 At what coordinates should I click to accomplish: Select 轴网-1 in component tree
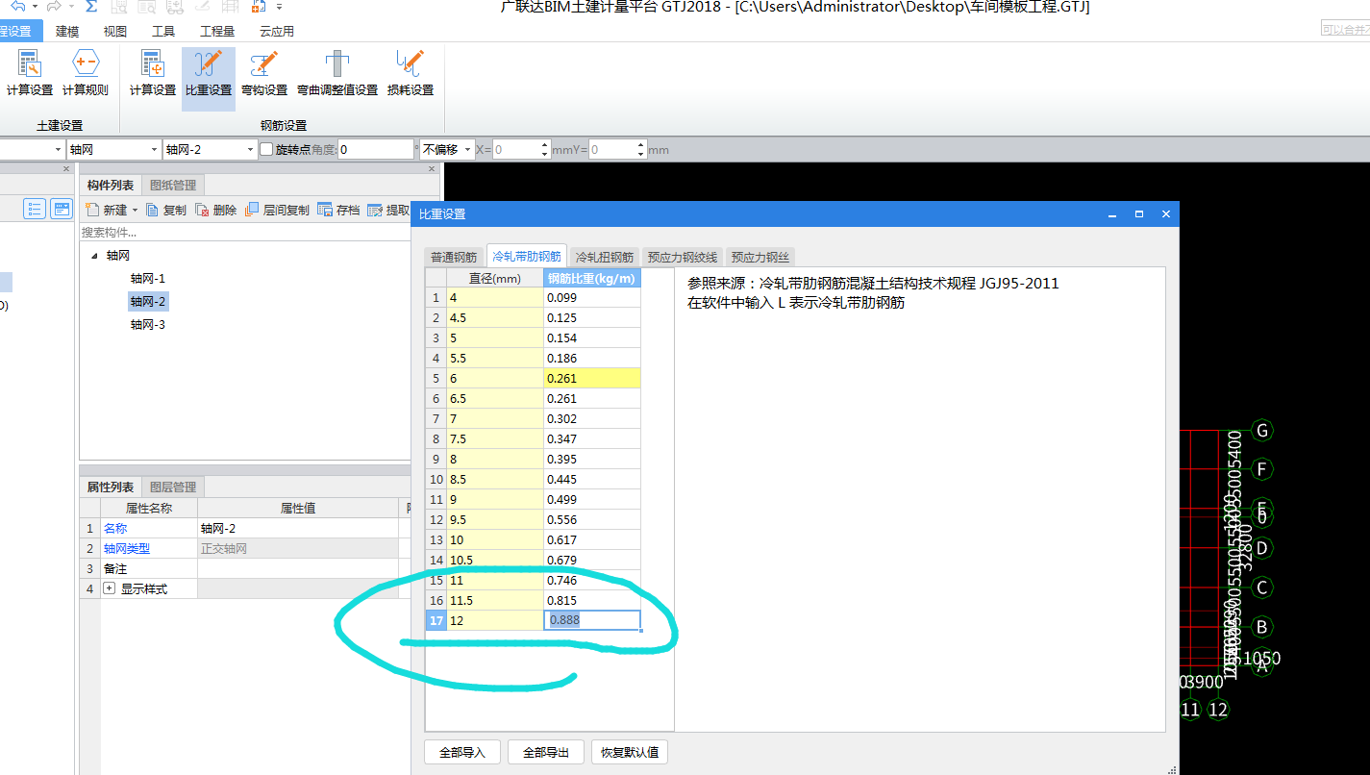148,278
